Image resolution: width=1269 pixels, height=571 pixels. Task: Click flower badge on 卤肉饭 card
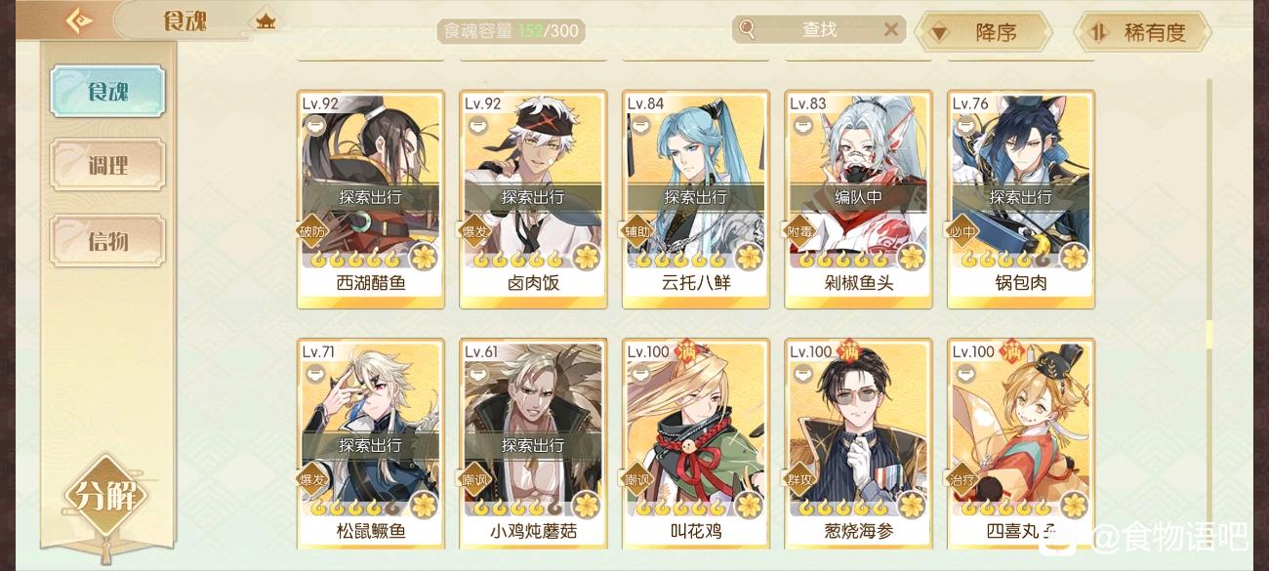tap(586, 258)
